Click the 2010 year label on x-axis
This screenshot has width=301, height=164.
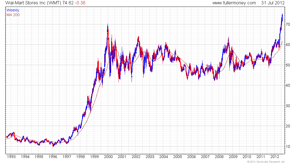click(x=247, y=157)
